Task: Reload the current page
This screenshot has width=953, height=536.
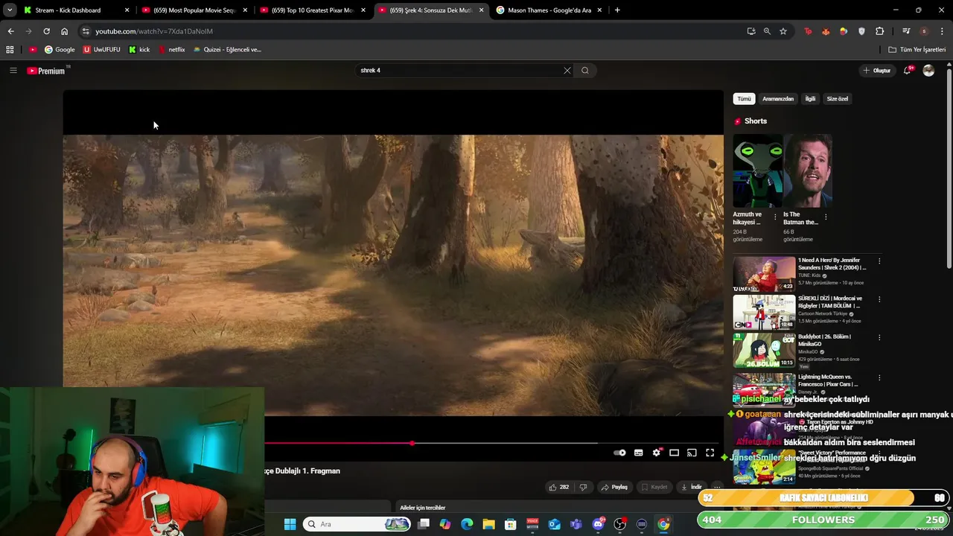Action: 46,31
